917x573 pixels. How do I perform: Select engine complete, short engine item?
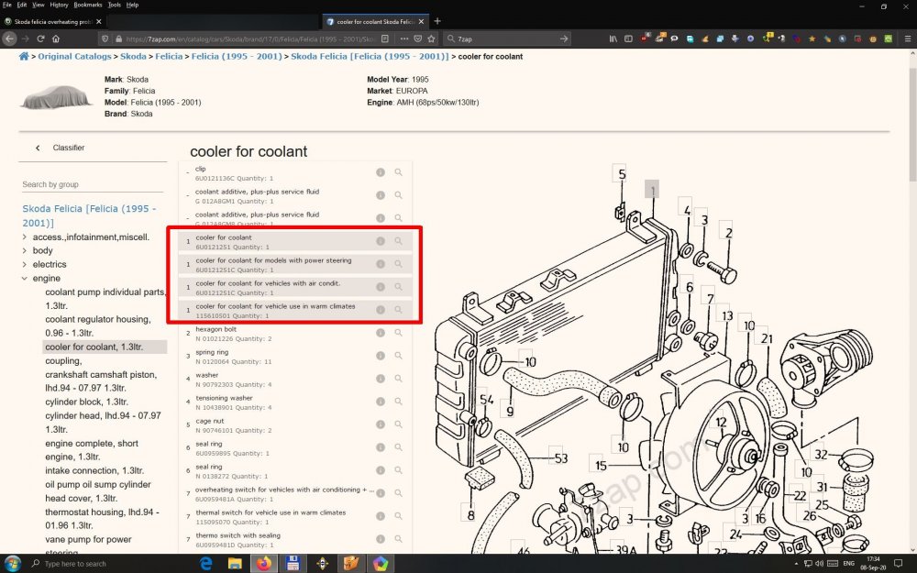[92, 450]
